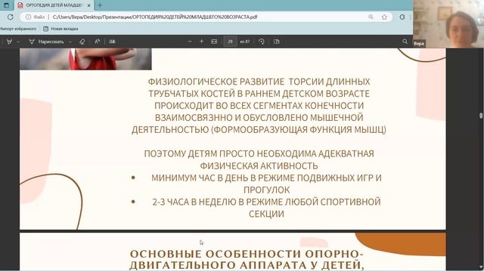Screen dimensions: 484x272
Task: Select the eraser tool
Action: click(82, 42)
